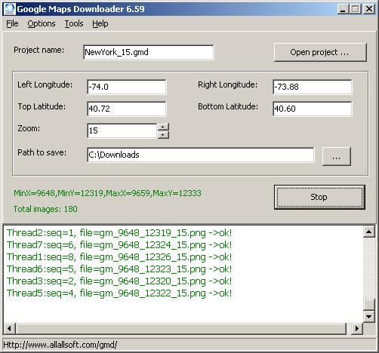Screen dimensions: 379x353
Task: Click the Right Longitude field
Action: click(x=312, y=87)
